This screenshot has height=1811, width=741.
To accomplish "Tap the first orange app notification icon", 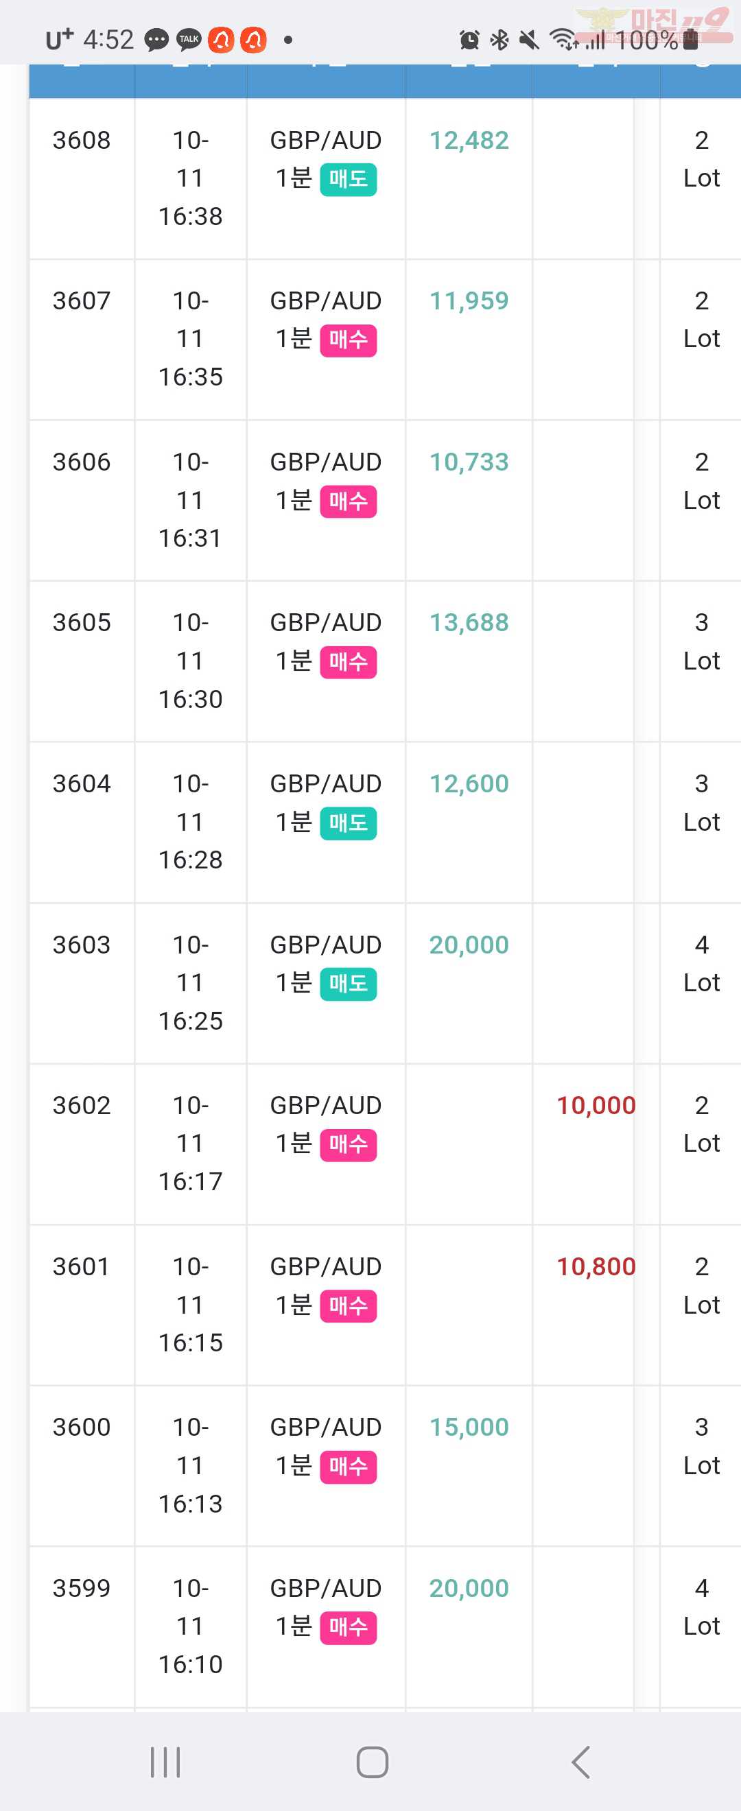I will 221,39.
